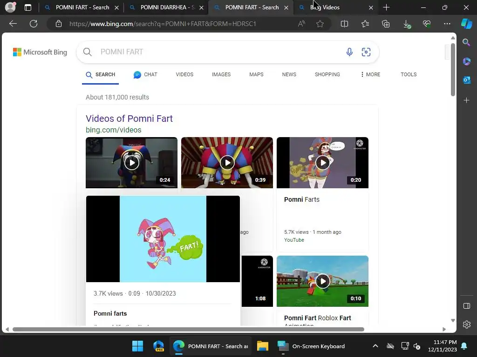Open the Microsoft 365 sidebar icon
The image size is (477, 357).
click(x=467, y=61)
